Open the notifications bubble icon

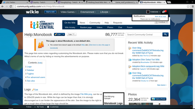click(x=164, y=12)
